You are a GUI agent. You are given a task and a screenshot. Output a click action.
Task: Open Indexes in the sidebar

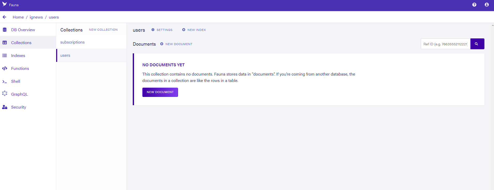[28, 55]
